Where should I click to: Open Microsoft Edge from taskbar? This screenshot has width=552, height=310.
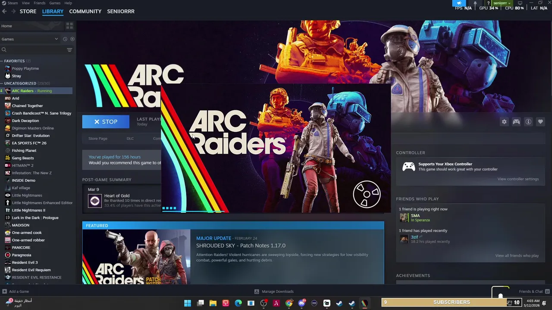click(238, 304)
